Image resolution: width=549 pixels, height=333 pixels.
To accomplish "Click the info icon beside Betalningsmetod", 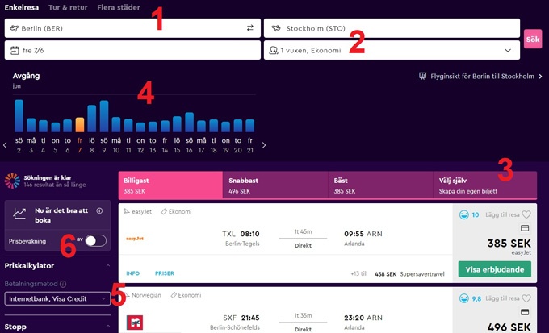I will pos(63,284).
